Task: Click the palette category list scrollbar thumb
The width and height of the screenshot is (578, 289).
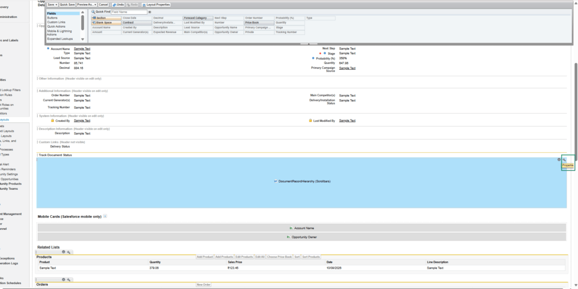Action: [x=82, y=22]
